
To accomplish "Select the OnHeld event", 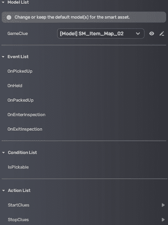I will coord(15,86).
